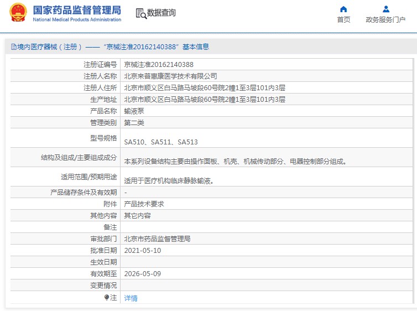The image size is (417, 311).
Task: Click the 变更情况 label
Action: 103,286
